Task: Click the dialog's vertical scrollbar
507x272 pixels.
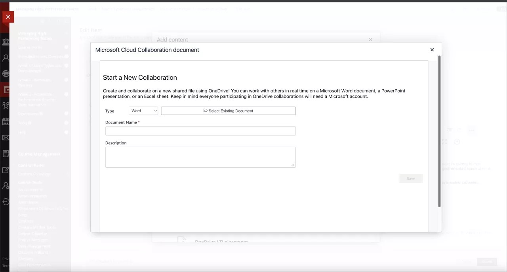Action: (439, 130)
